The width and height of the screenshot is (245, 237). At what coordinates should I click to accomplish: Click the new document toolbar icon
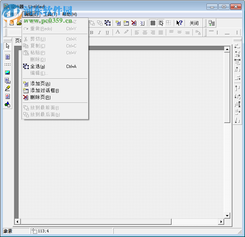(12, 23)
